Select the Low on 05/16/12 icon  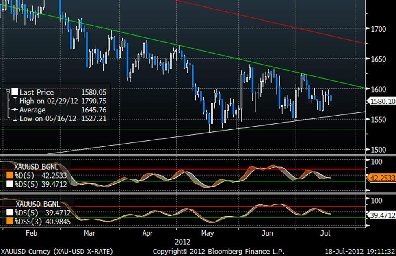click(15, 118)
